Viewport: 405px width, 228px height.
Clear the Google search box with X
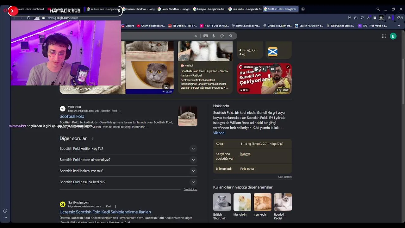tap(196, 36)
